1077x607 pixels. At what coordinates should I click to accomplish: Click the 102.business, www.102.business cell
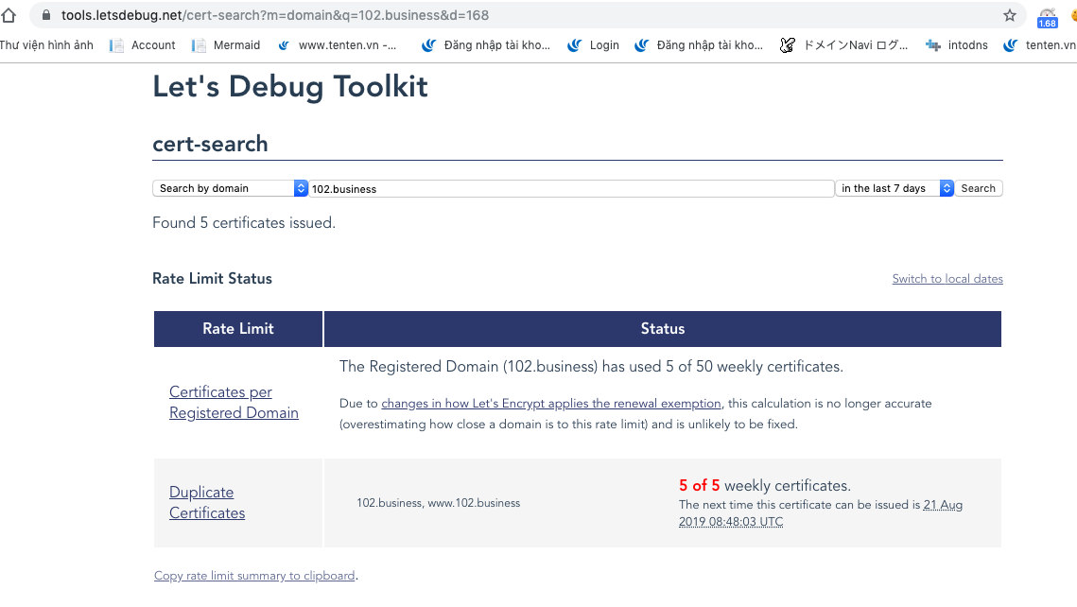[x=438, y=503]
